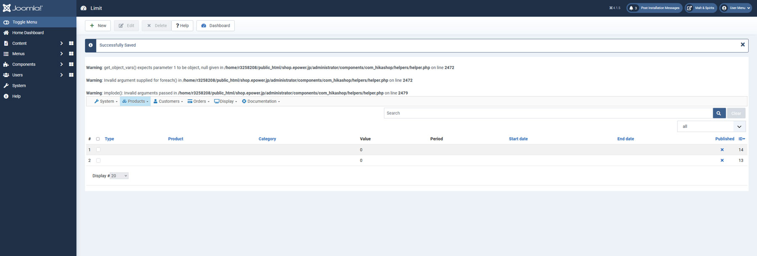Open Content dashboard grid icon

pos(71,43)
